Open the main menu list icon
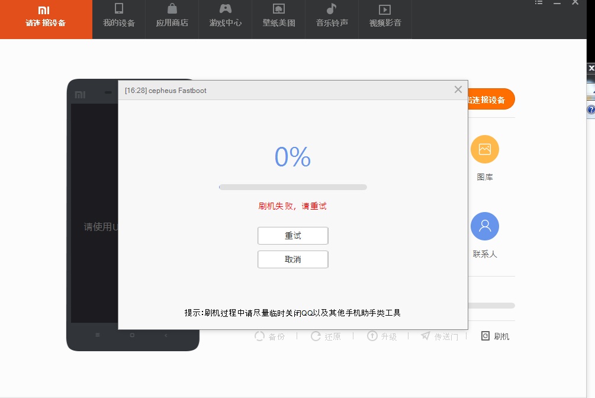Image resolution: width=595 pixels, height=398 pixels. [539, 3]
